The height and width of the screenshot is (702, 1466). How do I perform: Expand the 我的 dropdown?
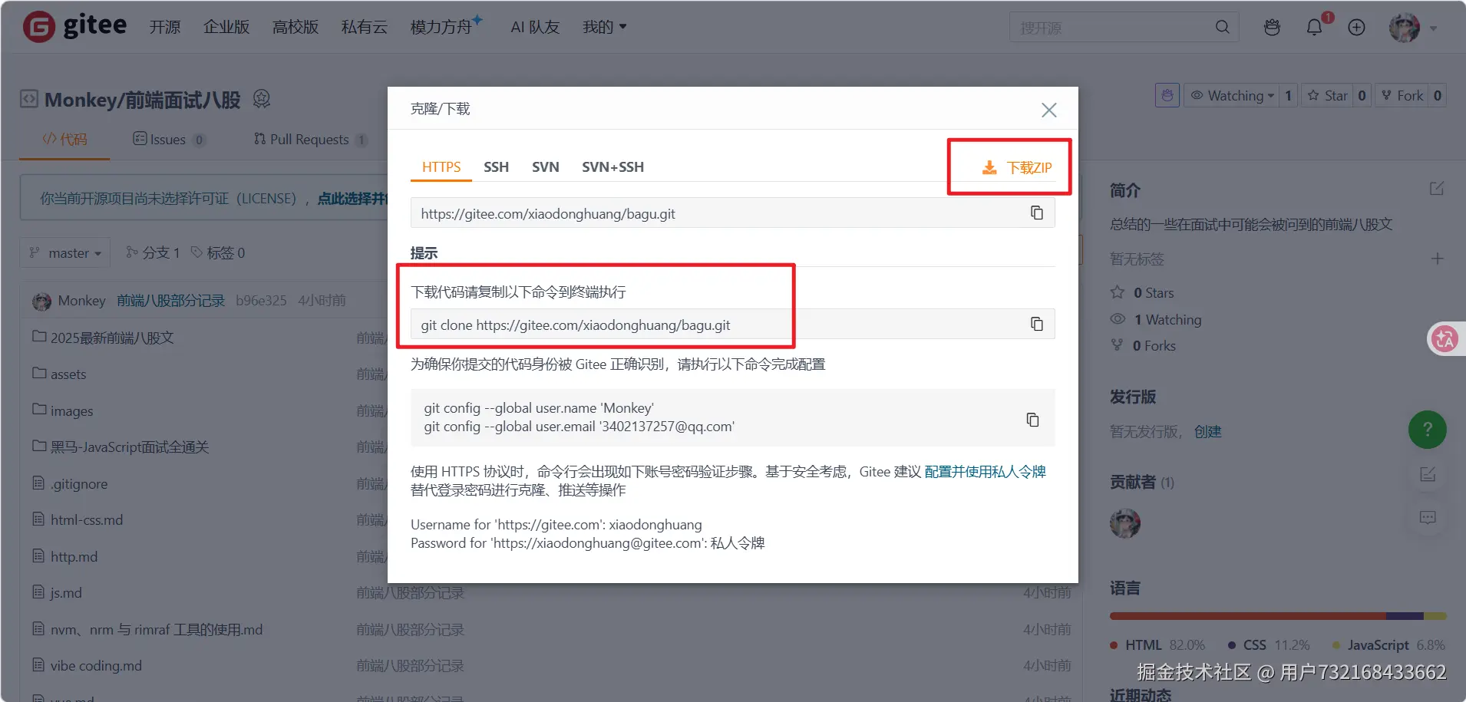[x=604, y=27]
